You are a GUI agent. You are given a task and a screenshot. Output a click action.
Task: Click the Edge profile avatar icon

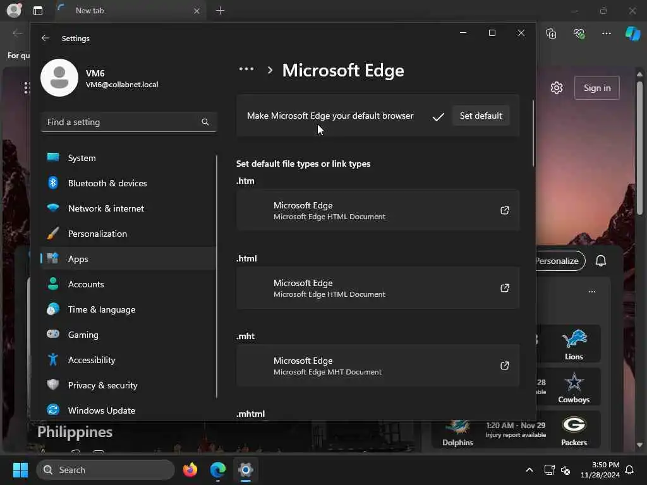[14, 11]
